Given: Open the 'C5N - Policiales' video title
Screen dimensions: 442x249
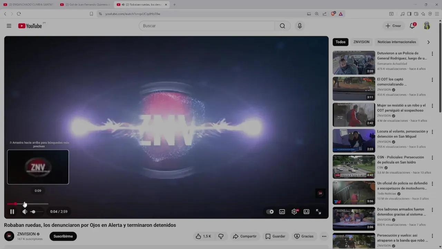Looking at the screenshot, I should coord(401,160).
